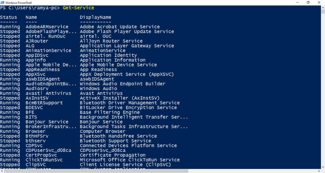Click the PowerShell icon in title bar

point(3,3)
